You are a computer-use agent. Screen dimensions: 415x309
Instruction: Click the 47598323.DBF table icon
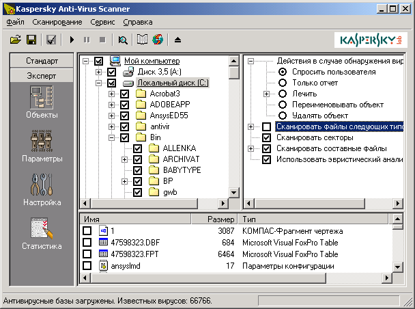click(x=103, y=242)
